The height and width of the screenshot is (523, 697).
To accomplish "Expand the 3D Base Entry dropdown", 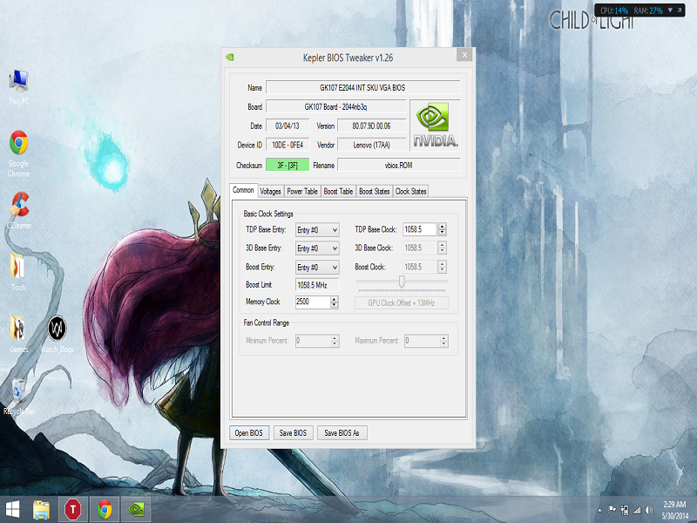I will click(x=317, y=248).
